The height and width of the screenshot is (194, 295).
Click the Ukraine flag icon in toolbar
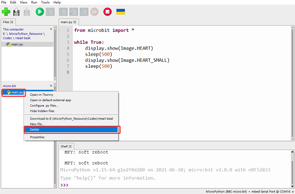pos(120,12)
